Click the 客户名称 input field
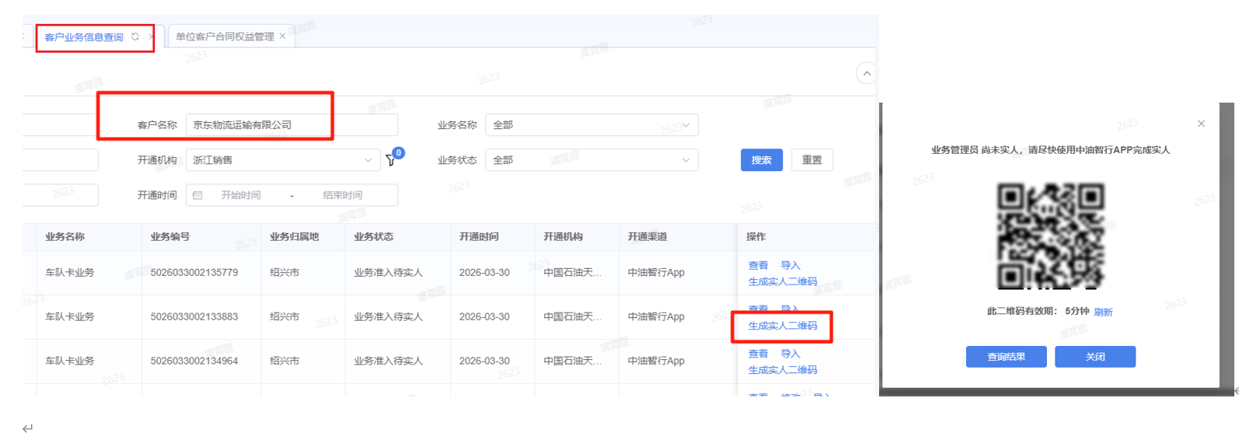 [x=291, y=125]
